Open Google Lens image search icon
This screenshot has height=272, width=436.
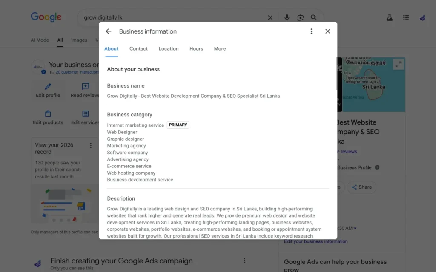(x=300, y=17)
